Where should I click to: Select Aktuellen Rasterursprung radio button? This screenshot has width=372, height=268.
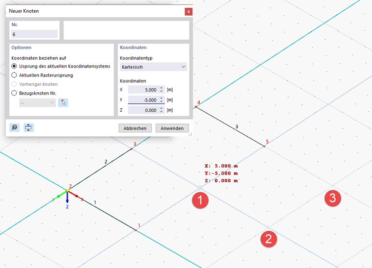coord(14,75)
